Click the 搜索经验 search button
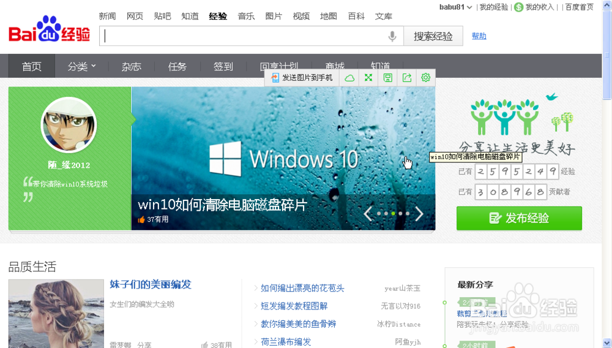This screenshot has height=348, width=612. 433,36
